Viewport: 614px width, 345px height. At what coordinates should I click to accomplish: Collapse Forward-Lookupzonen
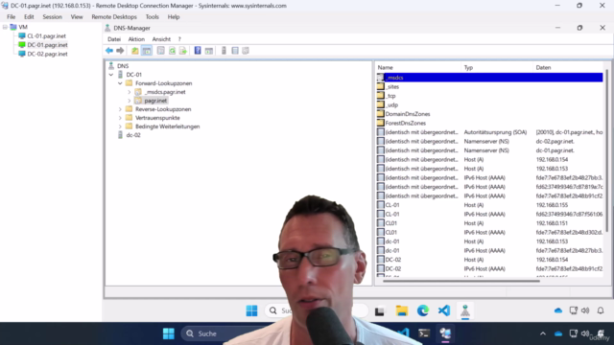[x=120, y=83]
